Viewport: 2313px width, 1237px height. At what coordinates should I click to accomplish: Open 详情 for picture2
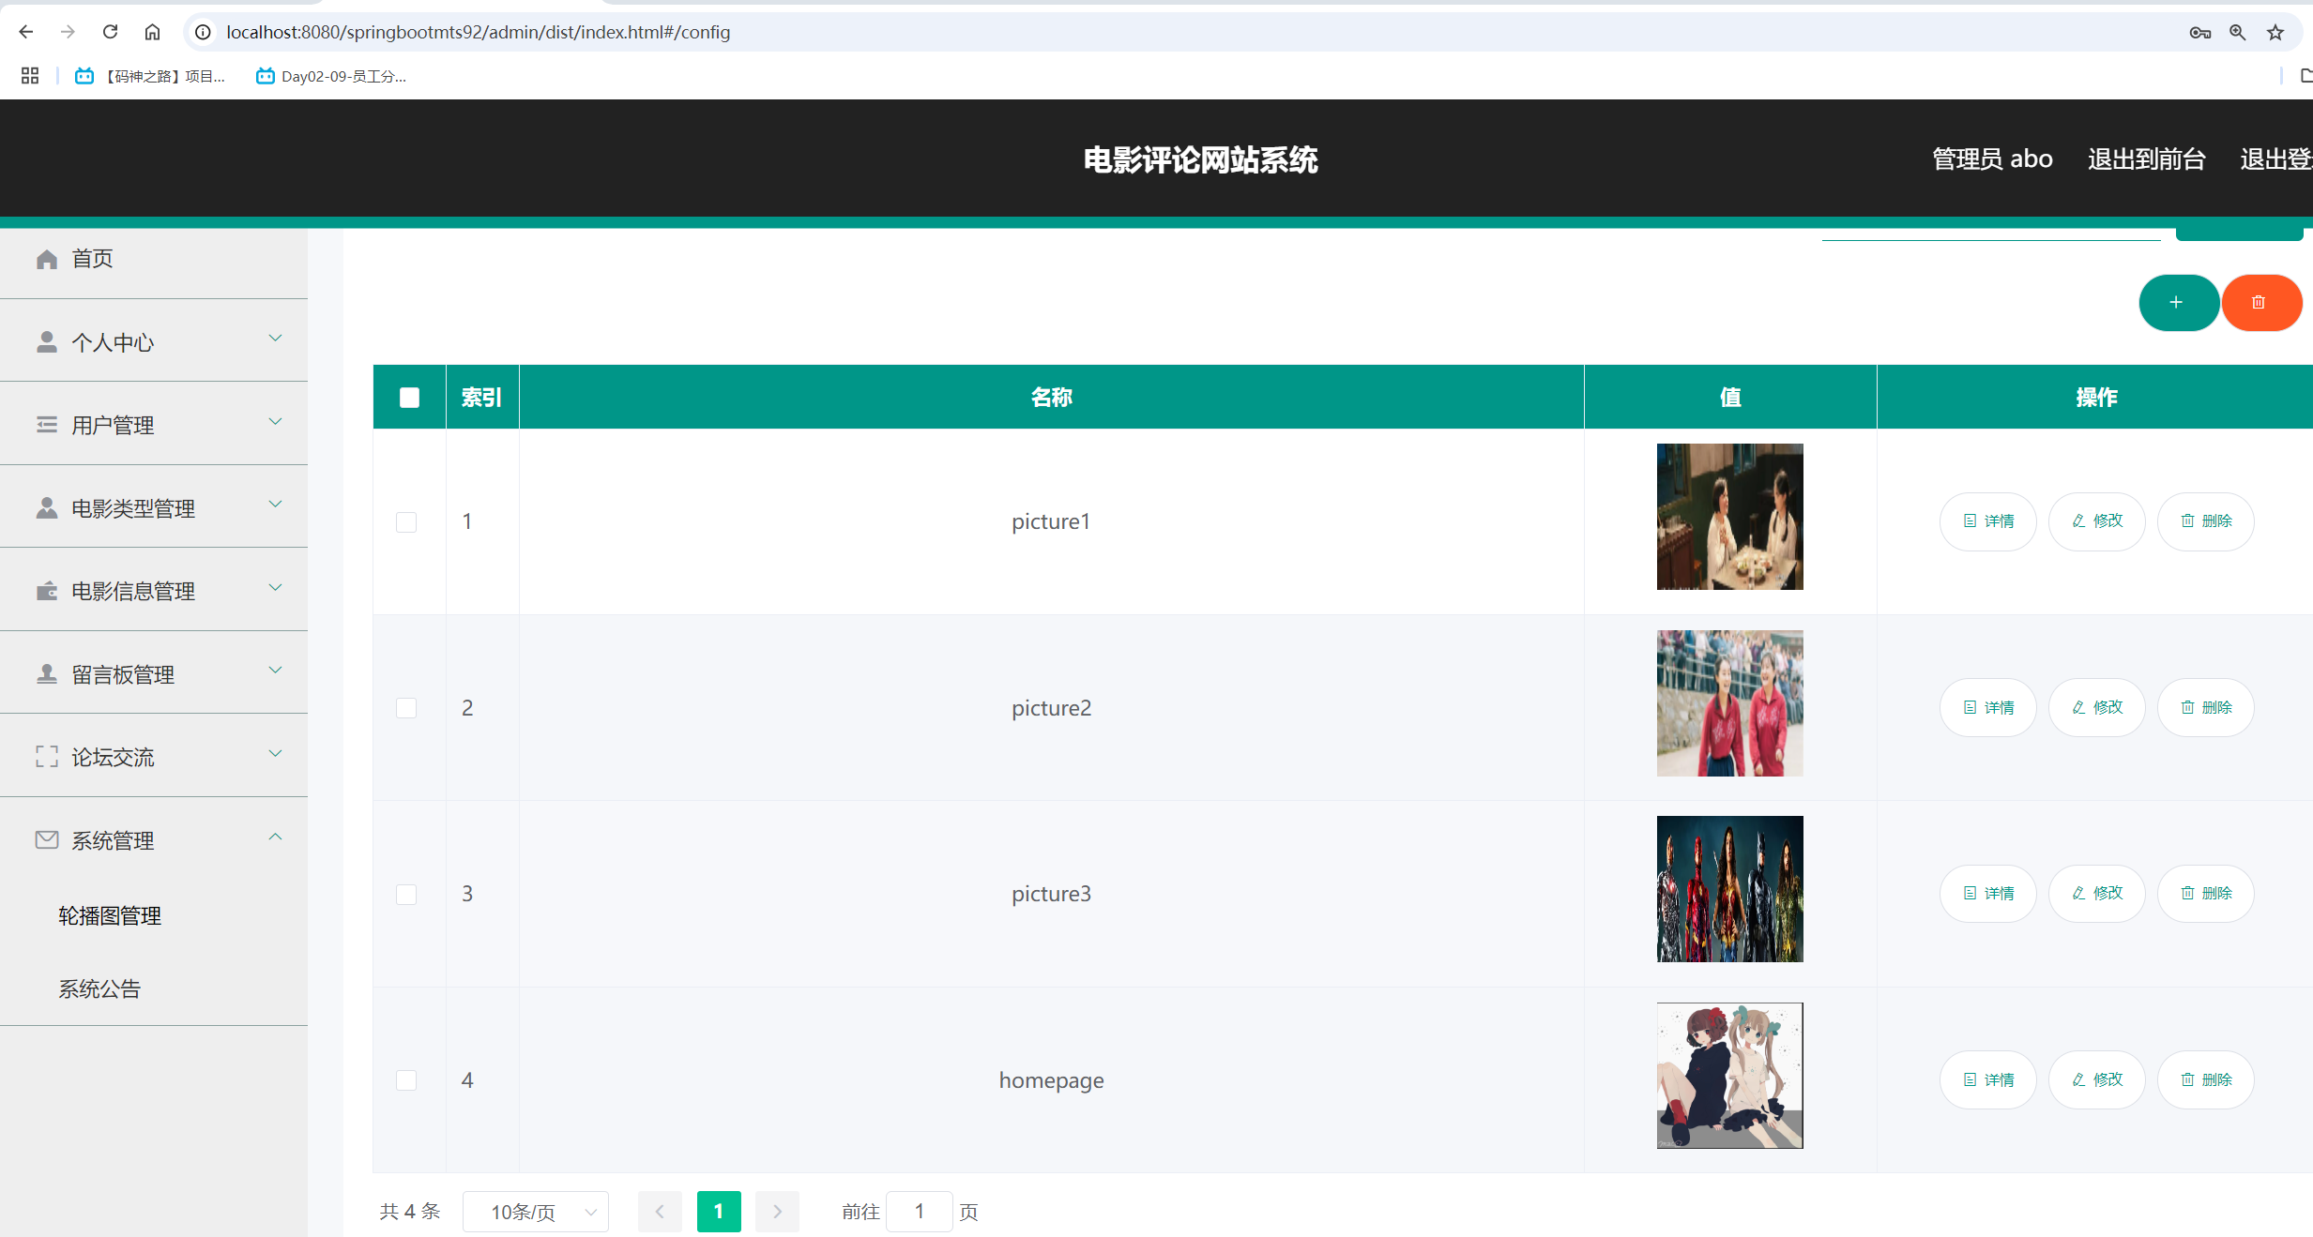coord(1988,707)
